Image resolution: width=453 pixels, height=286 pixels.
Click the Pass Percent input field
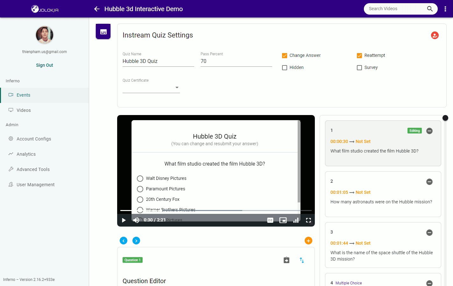236,61
